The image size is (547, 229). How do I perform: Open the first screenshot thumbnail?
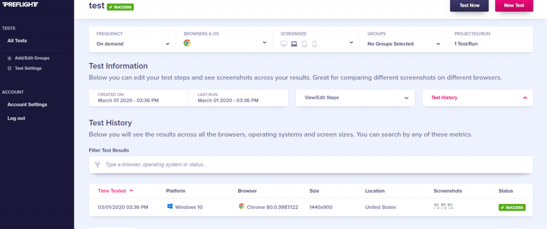coord(436,207)
